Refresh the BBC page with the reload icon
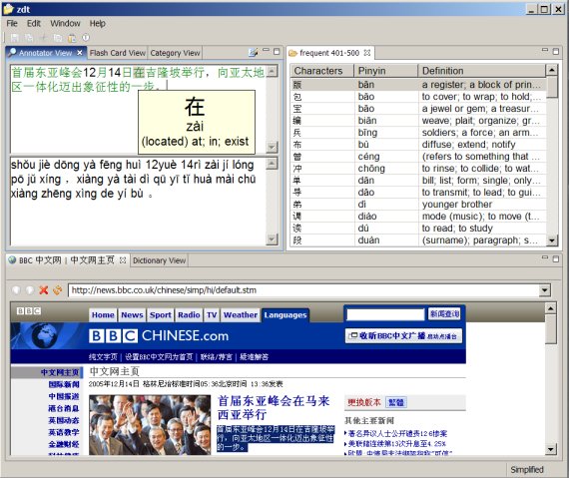 point(57,290)
